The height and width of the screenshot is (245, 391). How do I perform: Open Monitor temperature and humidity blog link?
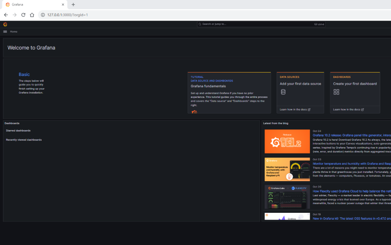click(351, 164)
